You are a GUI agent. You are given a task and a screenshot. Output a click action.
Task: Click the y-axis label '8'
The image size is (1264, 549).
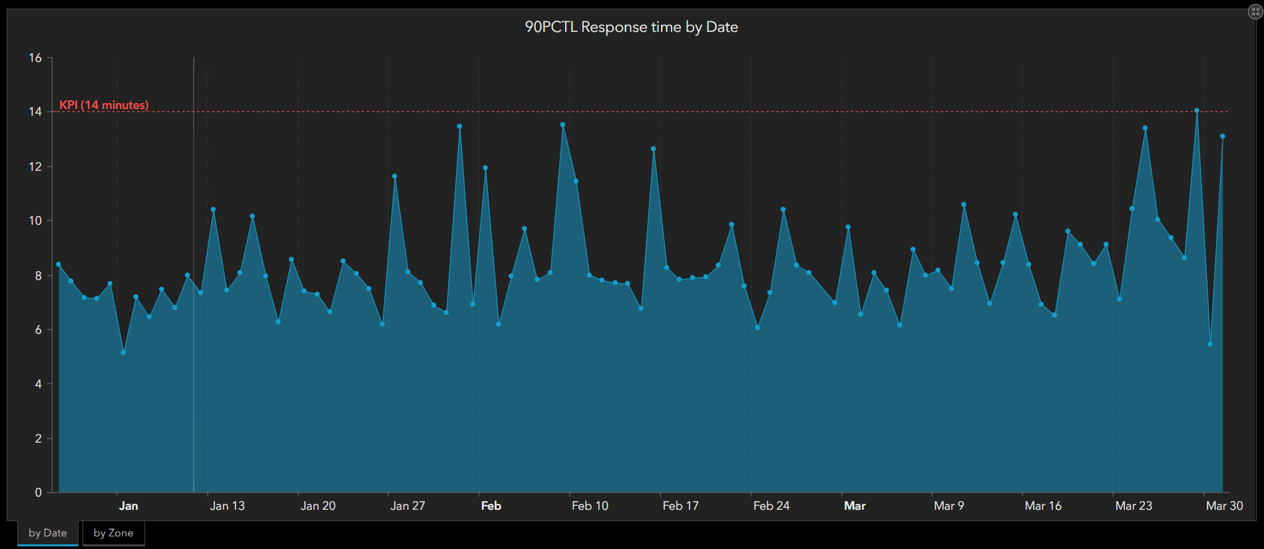click(x=39, y=276)
